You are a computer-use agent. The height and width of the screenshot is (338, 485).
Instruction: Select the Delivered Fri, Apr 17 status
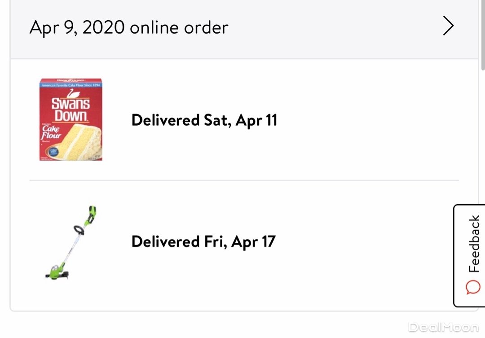click(203, 241)
